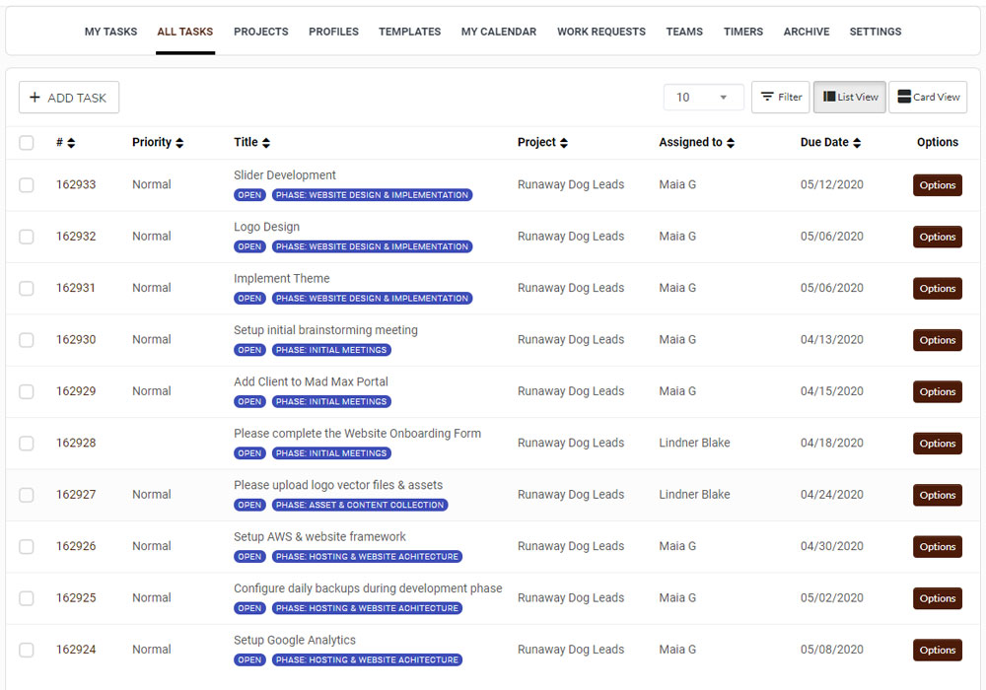Open Options for Website Onboarding Form task
Image resolution: width=986 pixels, height=690 pixels.
(x=937, y=443)
